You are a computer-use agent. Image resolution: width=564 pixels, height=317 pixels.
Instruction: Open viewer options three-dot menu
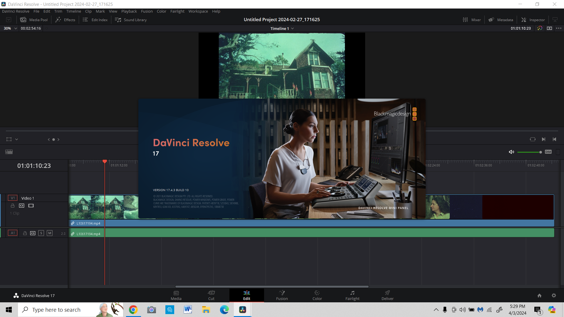pyautogui.click(x=559, y=28)
